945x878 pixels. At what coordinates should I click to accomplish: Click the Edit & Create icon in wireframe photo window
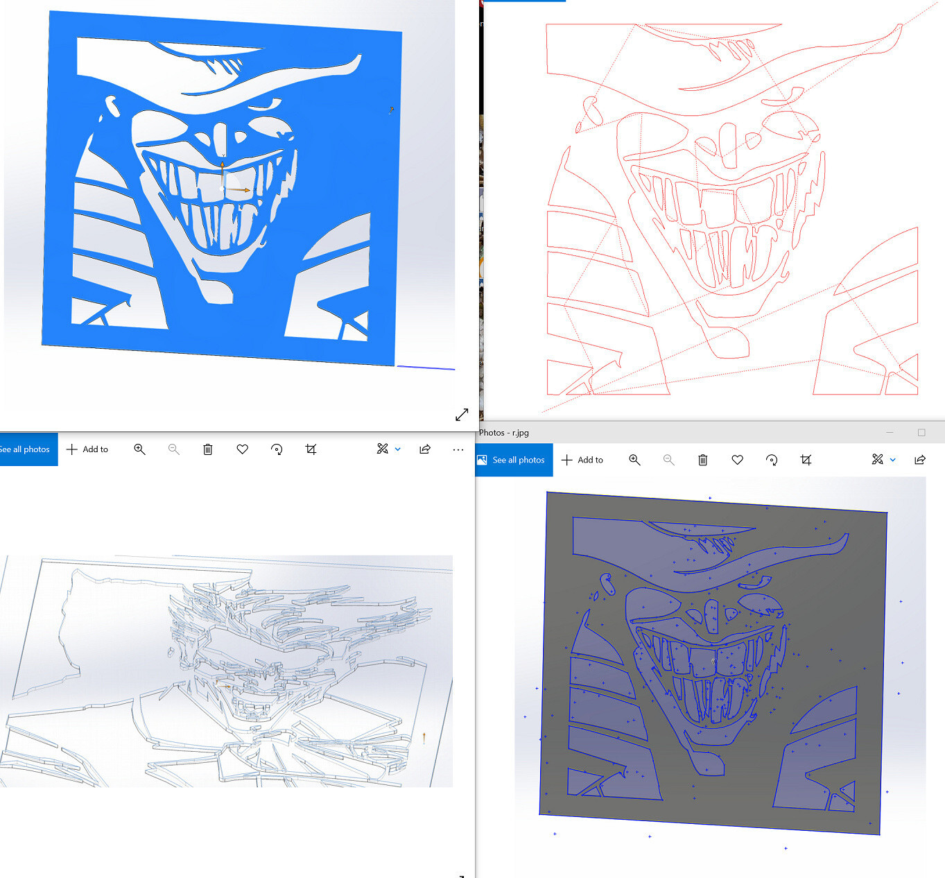(382, 449)
